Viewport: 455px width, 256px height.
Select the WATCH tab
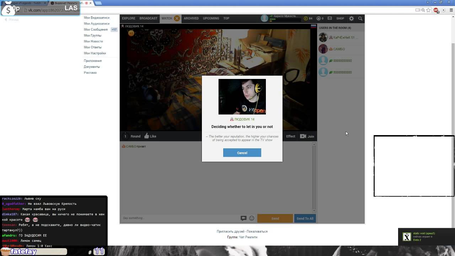[x=166, y=18]
